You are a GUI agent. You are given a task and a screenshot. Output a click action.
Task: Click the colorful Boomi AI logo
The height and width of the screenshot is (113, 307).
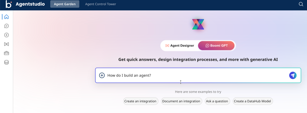pos(198,24)
